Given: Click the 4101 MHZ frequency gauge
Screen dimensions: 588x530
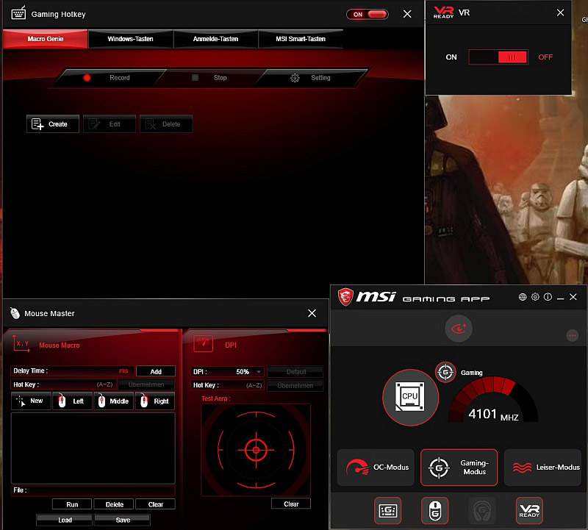Looking at the screenshot, I should [x=492, y=400].
